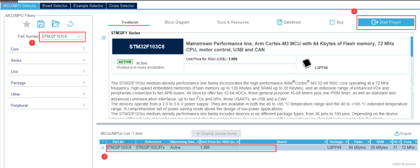Image resolution: width=420 pixels, height=168 pixels.
Task: Click the 72 MHz frequency cell
Action: (x=408, y=148)
